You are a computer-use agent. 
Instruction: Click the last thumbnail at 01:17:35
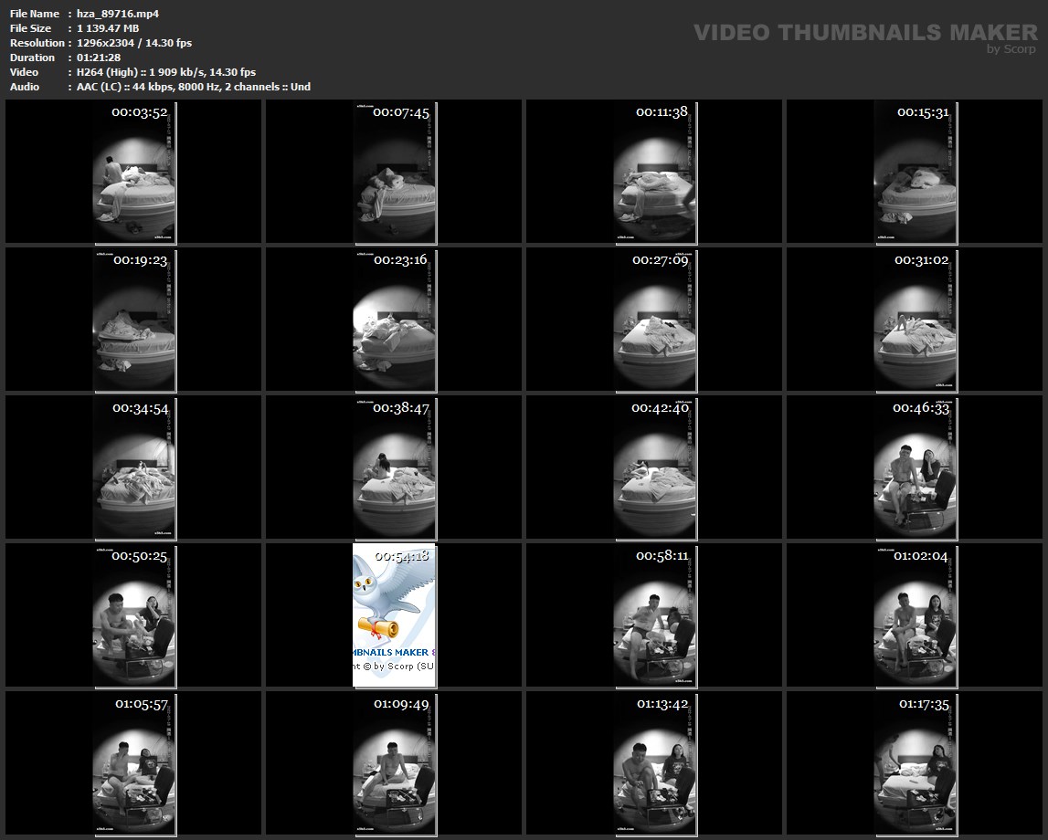coord(915,763)
